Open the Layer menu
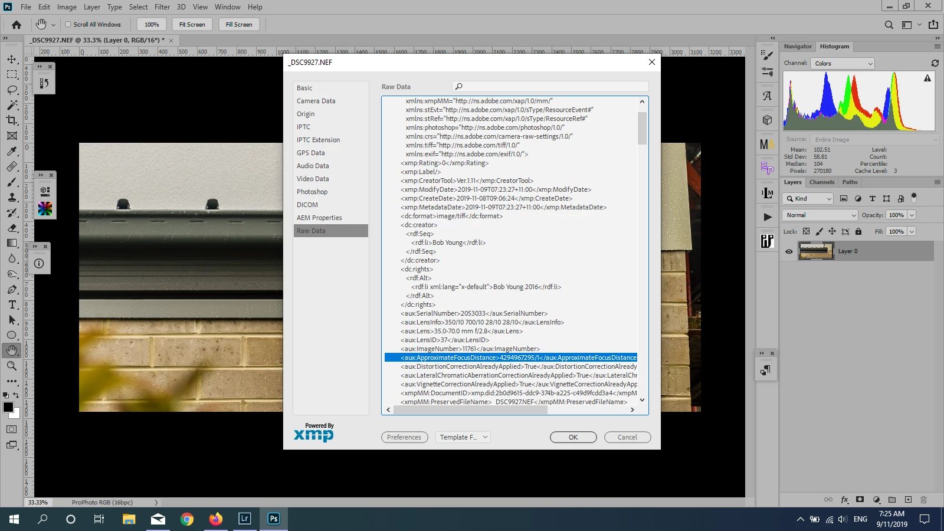Viewport: 944px width, 531px height. 91,7
